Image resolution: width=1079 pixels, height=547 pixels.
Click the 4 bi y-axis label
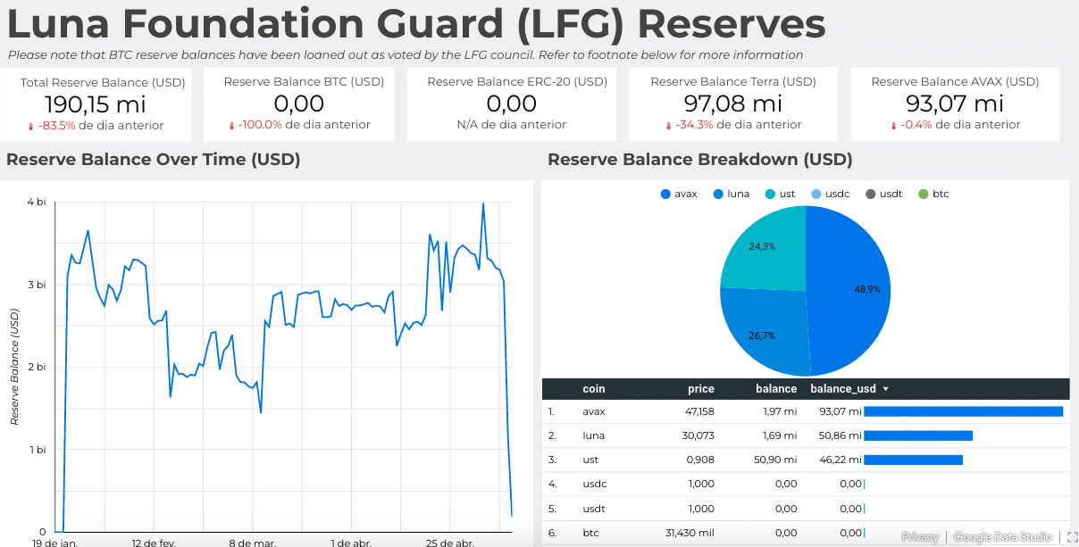click(x=37, y=202)
